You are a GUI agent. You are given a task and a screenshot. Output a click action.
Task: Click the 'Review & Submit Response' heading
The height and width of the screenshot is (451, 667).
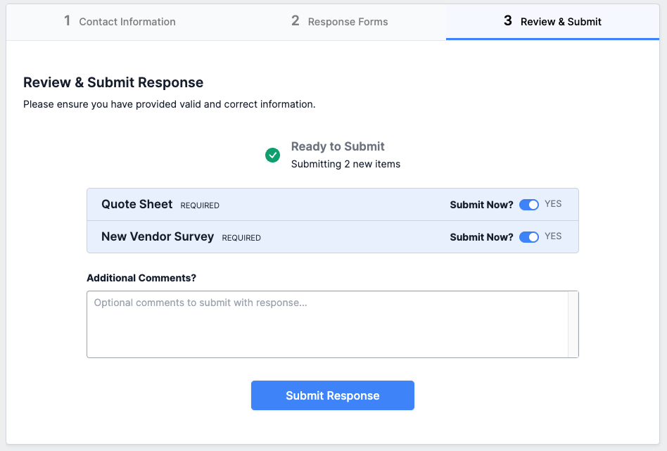point(113,82)
